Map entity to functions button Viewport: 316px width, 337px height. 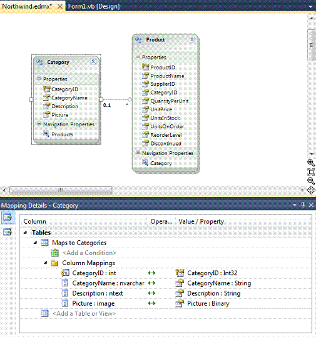[8, 232]
